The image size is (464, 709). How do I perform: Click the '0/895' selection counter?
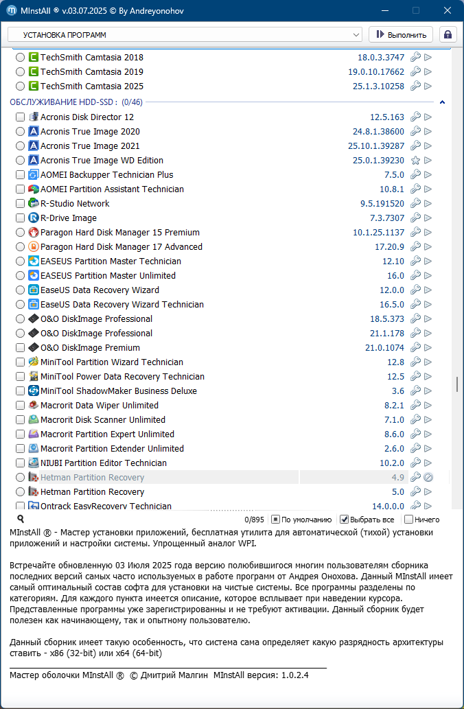click(x=254, y=520)
